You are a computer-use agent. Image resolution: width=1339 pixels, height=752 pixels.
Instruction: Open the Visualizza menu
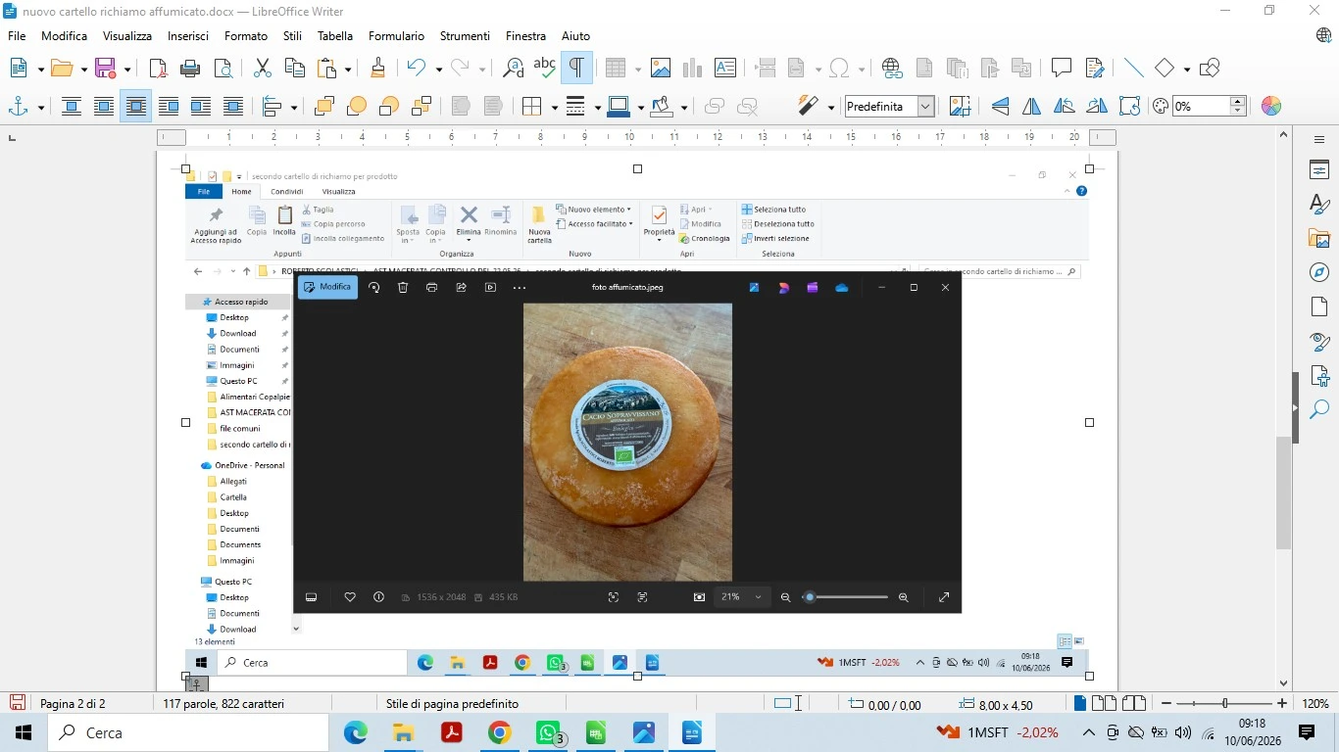127,35
